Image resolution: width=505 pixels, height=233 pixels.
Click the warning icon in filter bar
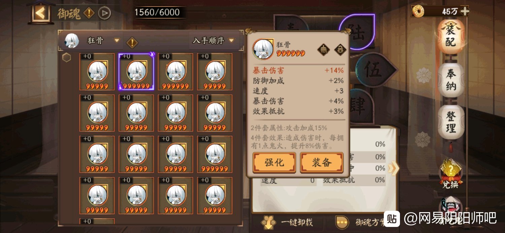coord(132,43)
